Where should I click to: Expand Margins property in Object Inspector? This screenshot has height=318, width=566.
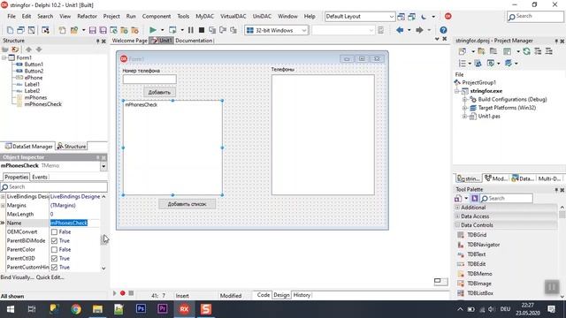[3, 206]
